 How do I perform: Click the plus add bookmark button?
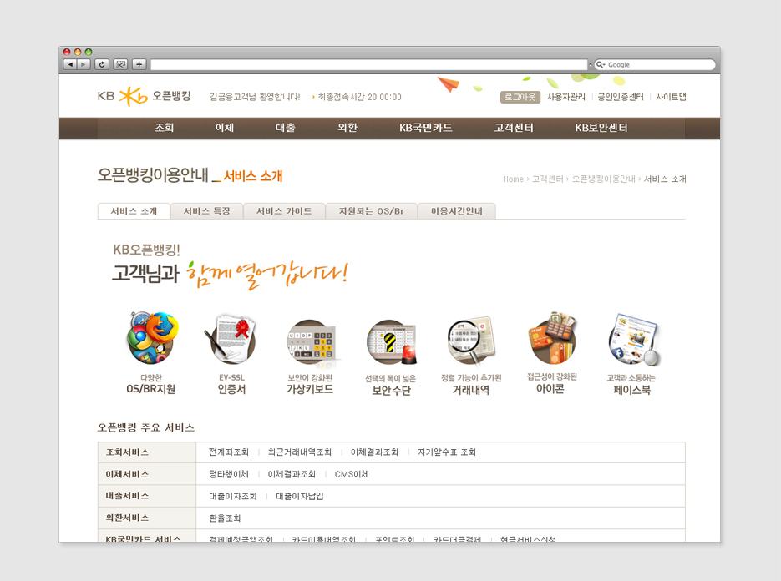[139, 64]
